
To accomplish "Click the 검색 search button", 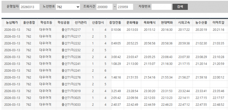I will click(x=180, y=7).
